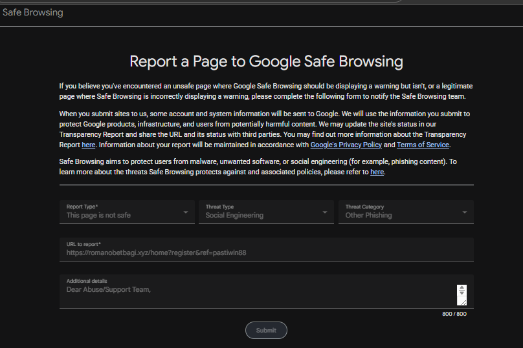
Task: Open the Transparency Report 'here' link
Action: [89, 145]
